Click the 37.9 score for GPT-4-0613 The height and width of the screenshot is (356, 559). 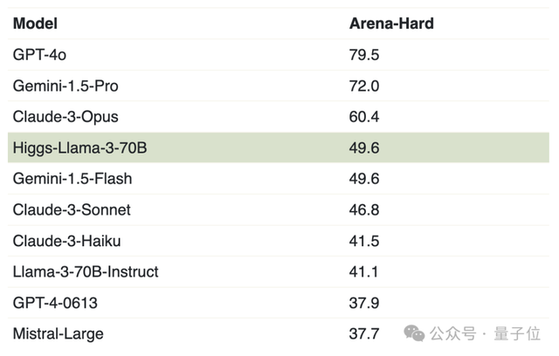tap(364, 303)
